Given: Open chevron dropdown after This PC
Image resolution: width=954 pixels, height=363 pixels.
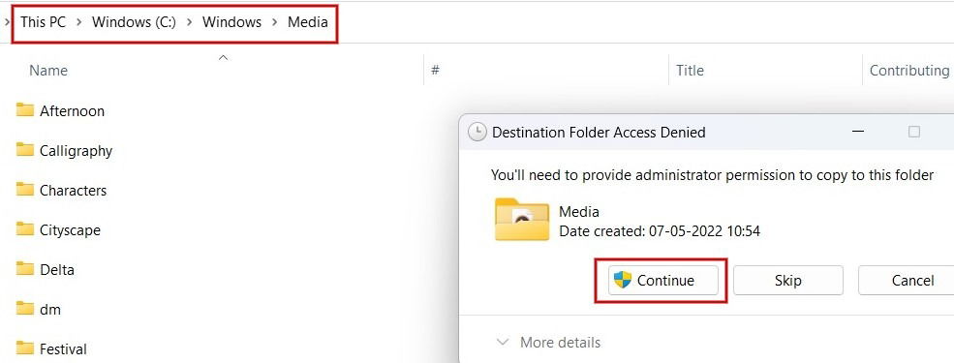Looking at the screenshot, I should pyautogui.click(x=78, y=22).
